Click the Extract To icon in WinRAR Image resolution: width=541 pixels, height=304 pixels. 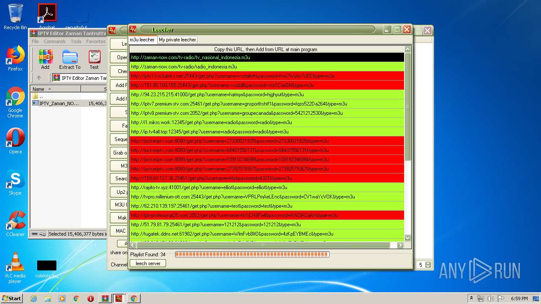(70, 60)
